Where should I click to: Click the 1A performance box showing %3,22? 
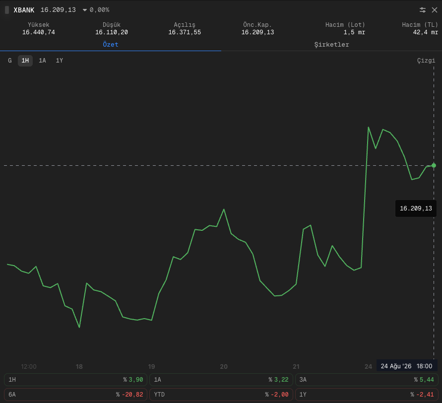(x=221, y=380)
